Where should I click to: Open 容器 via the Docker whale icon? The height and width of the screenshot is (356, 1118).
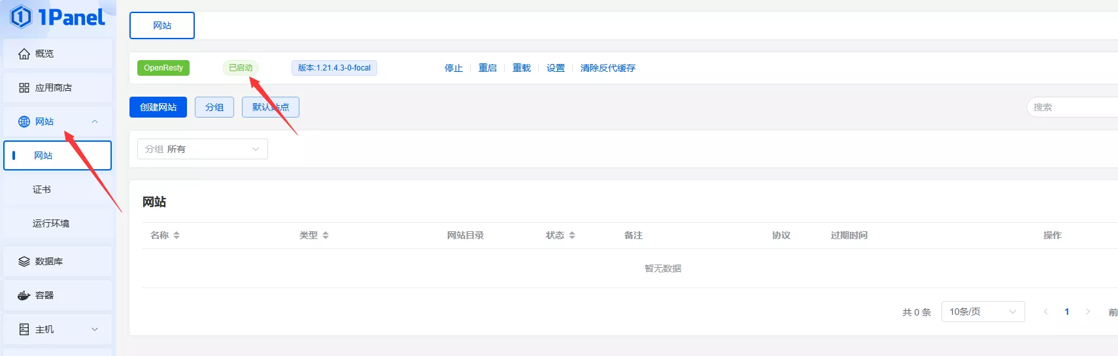pyautogui.click(x=24, y=295)
